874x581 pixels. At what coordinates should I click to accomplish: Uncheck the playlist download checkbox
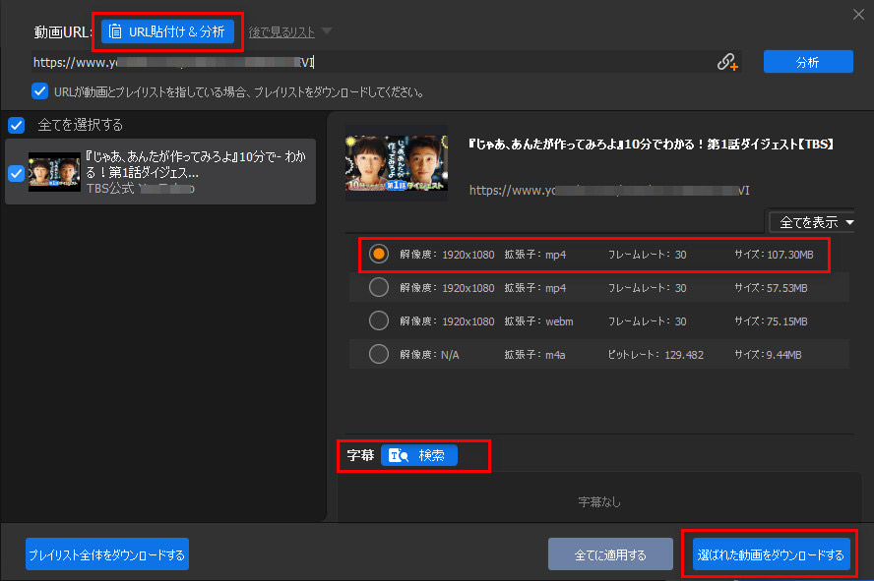click(40, 91)
